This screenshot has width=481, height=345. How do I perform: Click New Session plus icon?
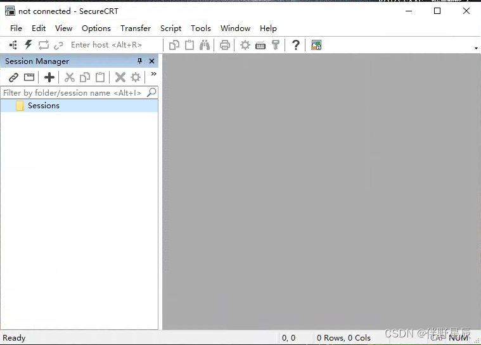click(49, 77)
